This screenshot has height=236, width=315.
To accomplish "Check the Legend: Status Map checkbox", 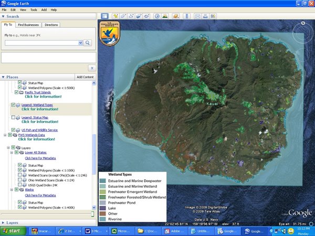I will (13, 117).
